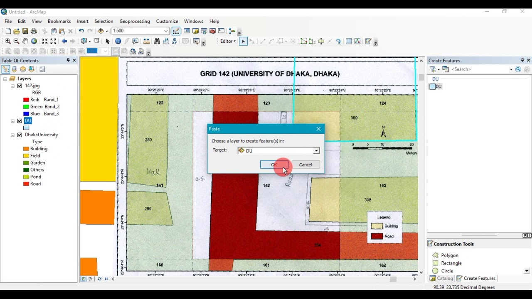
Task: Select List By Source icon
Action: pos(15,69)
